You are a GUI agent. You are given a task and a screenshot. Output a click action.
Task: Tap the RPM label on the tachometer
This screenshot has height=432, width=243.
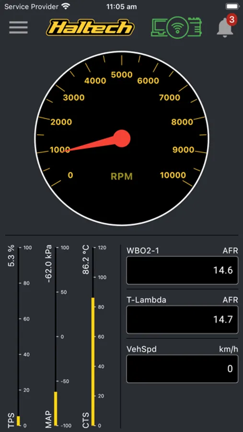pyautogui.click(x=122, y=176)
